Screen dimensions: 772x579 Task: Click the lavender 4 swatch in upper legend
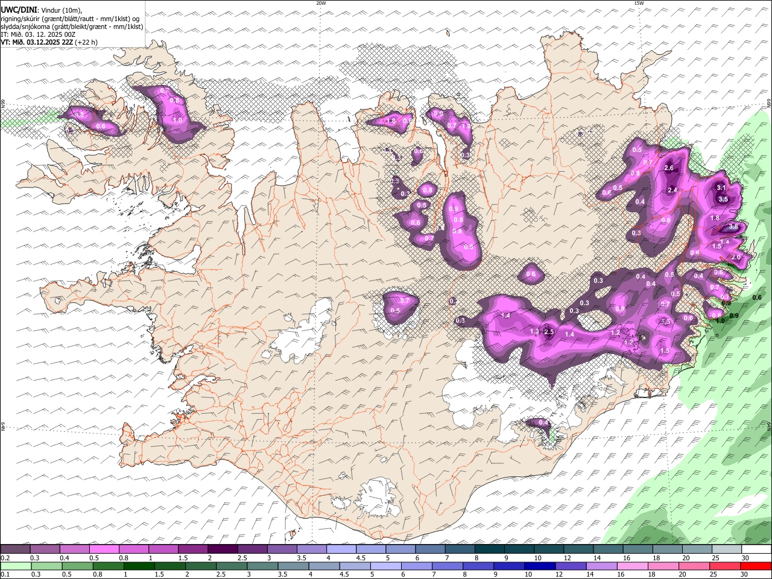pos(341,549)
